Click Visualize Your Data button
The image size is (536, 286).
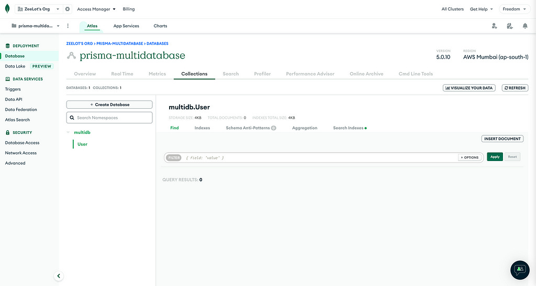coord(469,88)
